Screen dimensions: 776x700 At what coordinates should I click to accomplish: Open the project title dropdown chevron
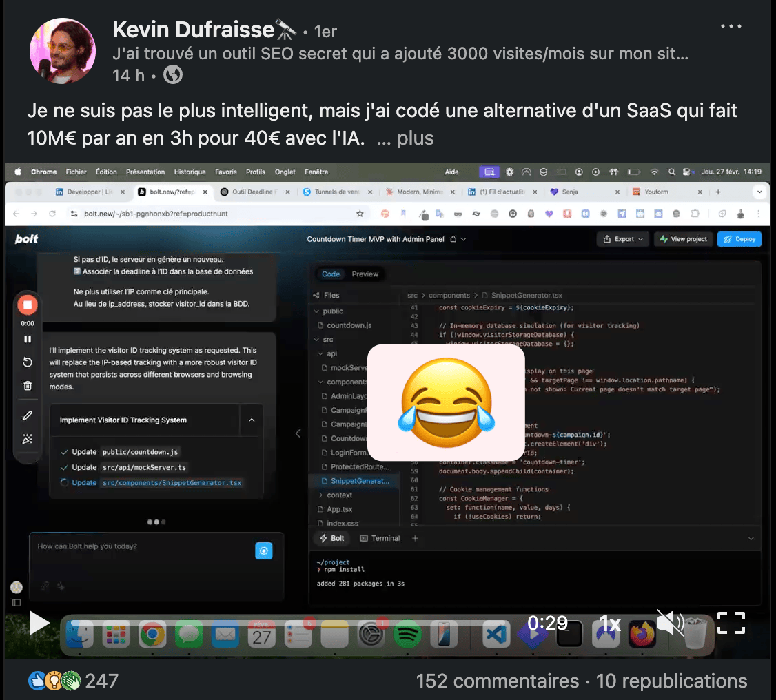pos(464,239)
